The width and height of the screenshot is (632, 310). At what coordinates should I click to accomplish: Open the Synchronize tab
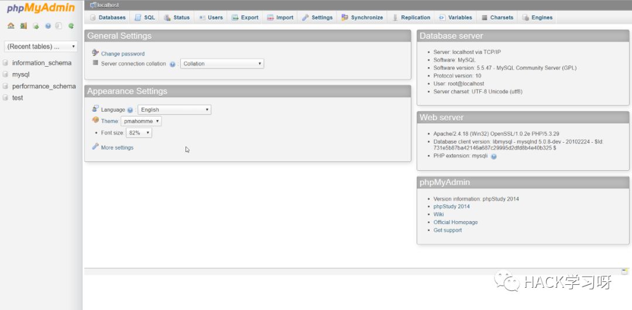[362, 18]
